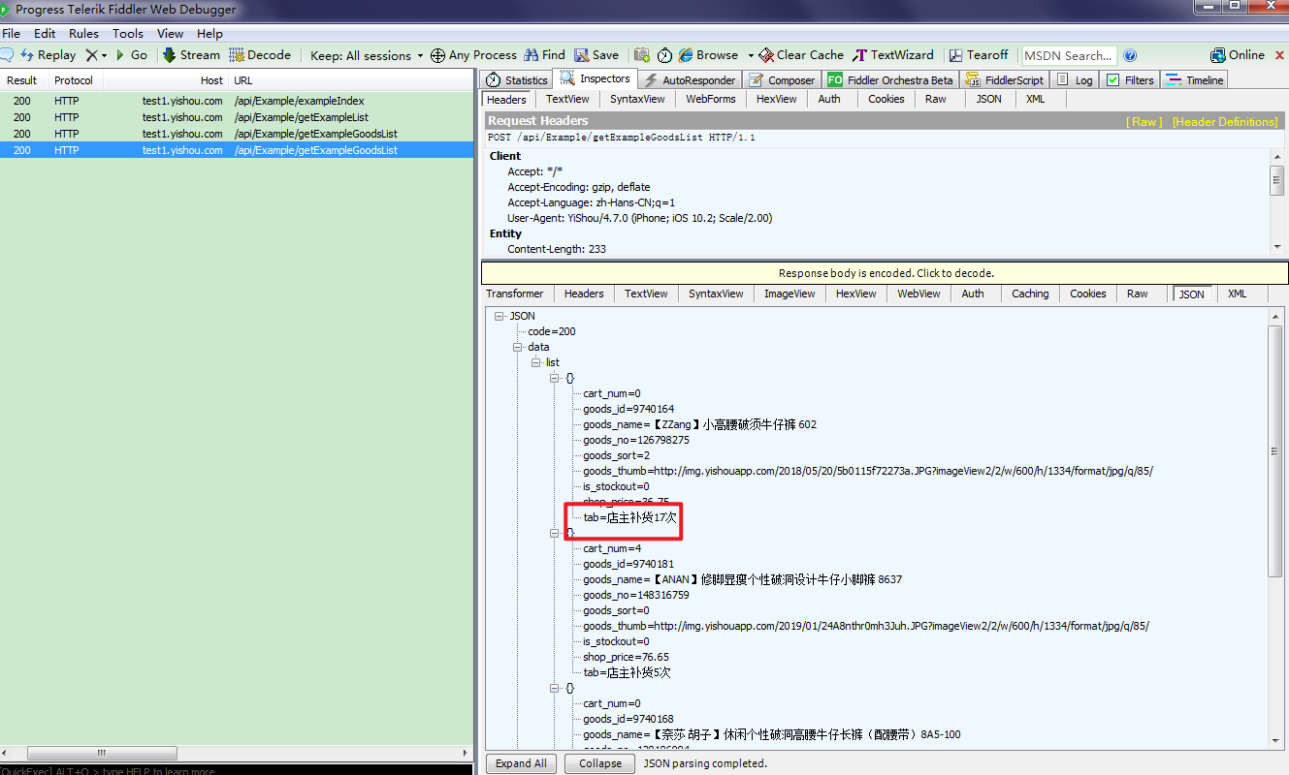Open the Remove sessions X menu
The image size is (1289, 775).
96,55
